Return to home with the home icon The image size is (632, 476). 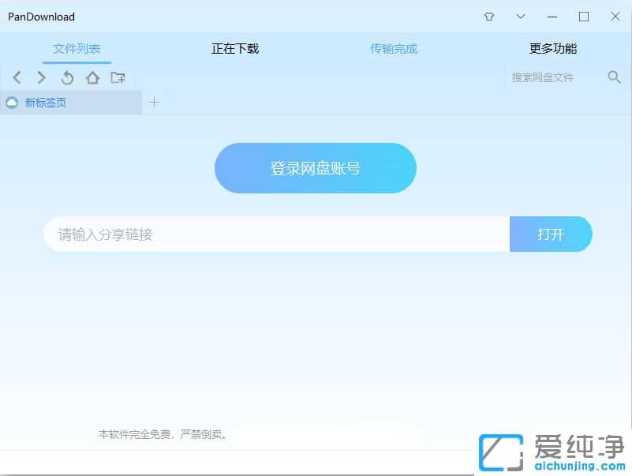93,77
